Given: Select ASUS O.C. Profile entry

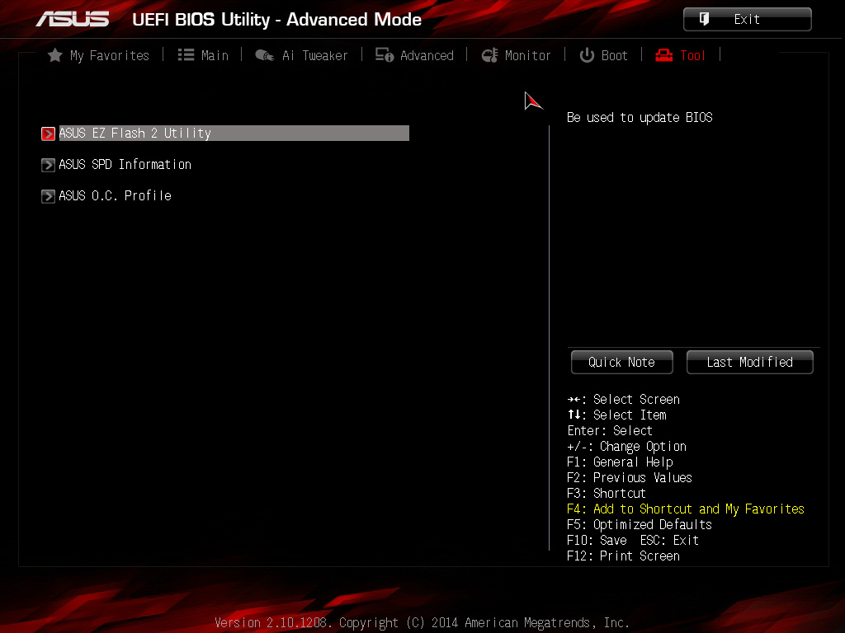Looking at the screenshot, I should point(116,196).
